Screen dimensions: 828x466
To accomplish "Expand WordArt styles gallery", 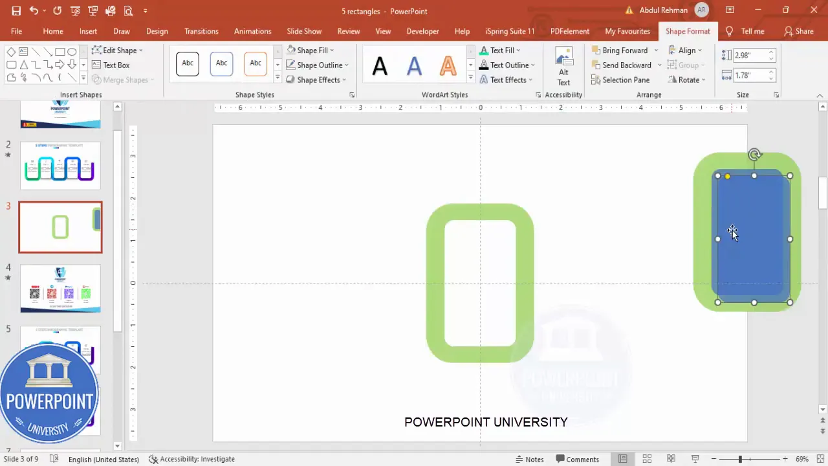I will coord(470,78).
